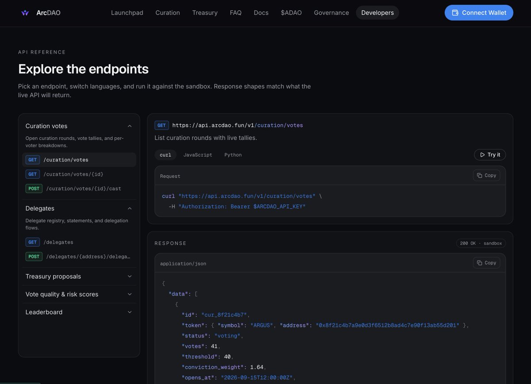Switch the code sample to Python

pos(233,155)
